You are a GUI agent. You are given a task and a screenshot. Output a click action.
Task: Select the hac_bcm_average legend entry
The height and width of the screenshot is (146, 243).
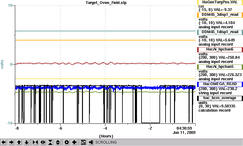[x=220, y=98]
